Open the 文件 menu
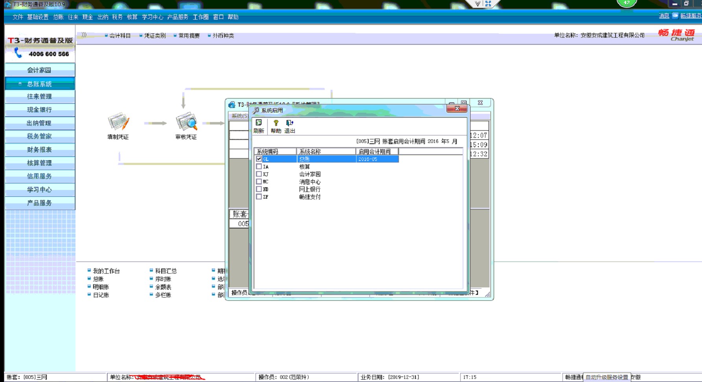 click(x=18, y=17)
